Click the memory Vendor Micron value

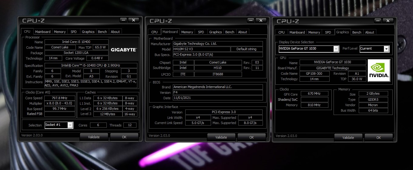373,105
